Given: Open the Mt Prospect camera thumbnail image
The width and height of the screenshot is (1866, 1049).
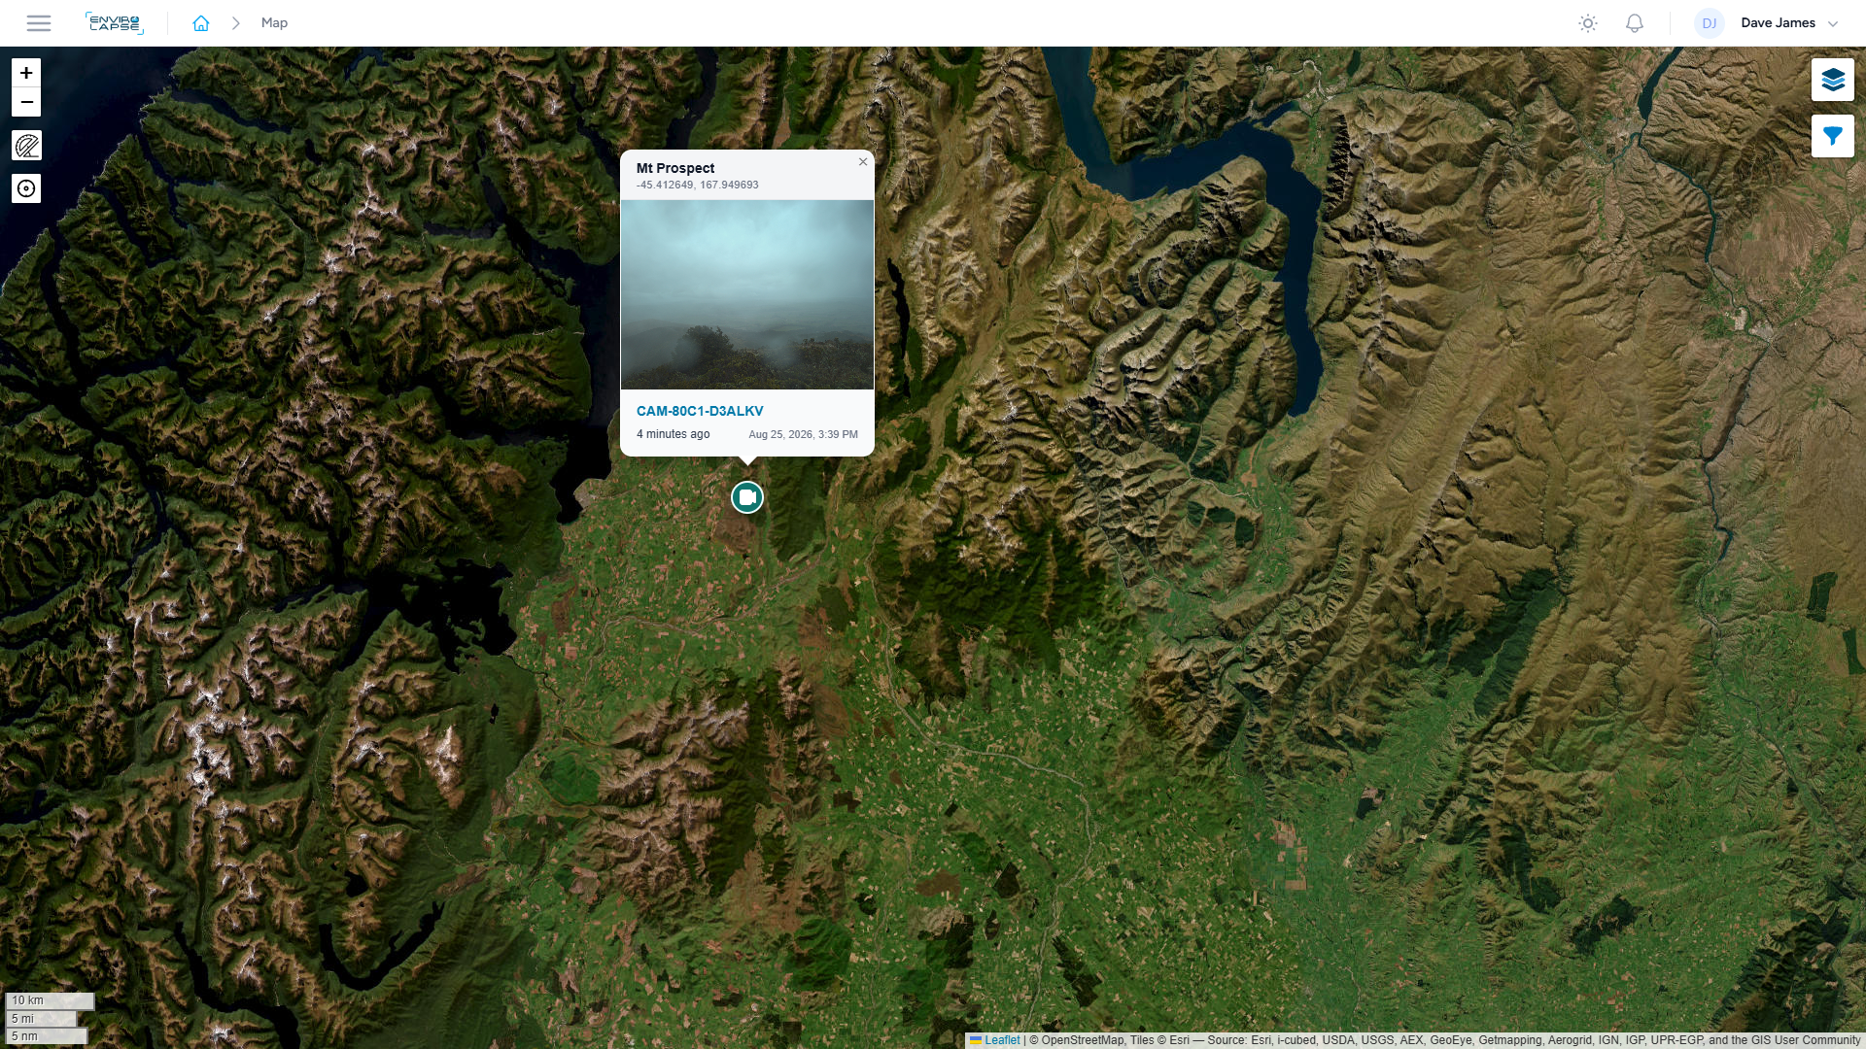Looking at the screenshot, I should pos(747,294).
